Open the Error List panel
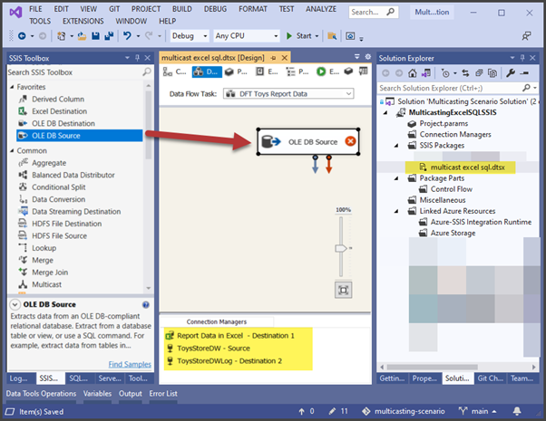Screen dimensions: 546x421 click(163, 394)
